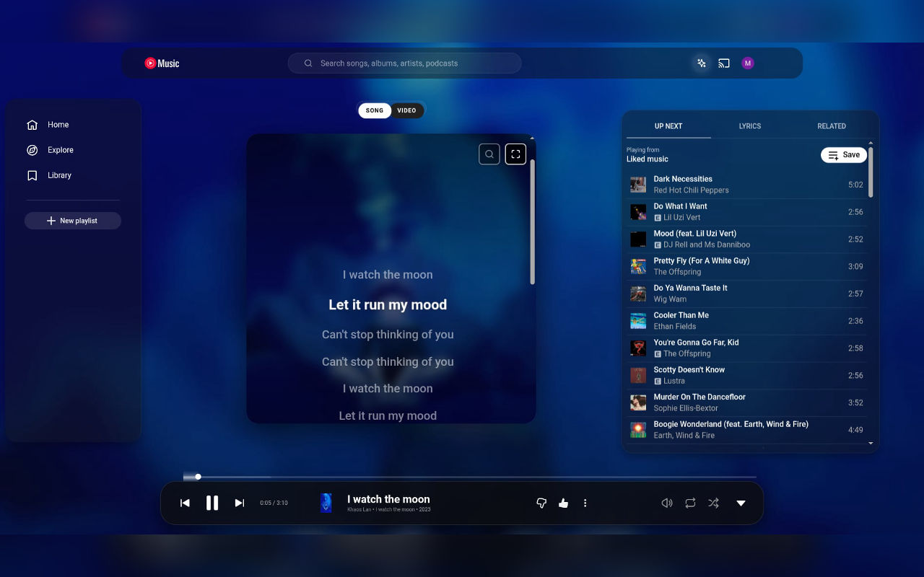Switch to VIDEO mode
Viewport: 924px width, 577px height.
(x=407, y=110)
